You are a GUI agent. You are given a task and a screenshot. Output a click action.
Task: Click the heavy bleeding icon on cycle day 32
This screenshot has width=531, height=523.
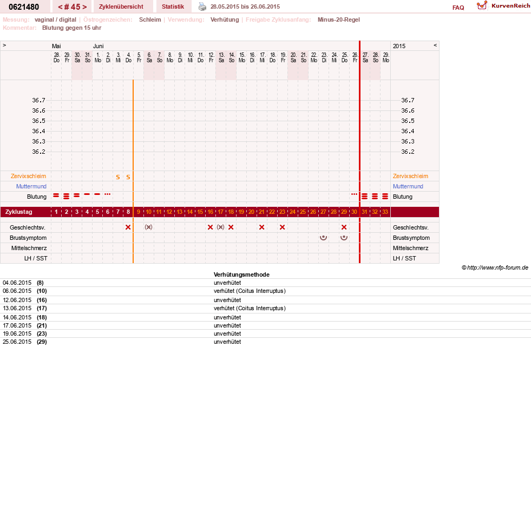point(375,196)
